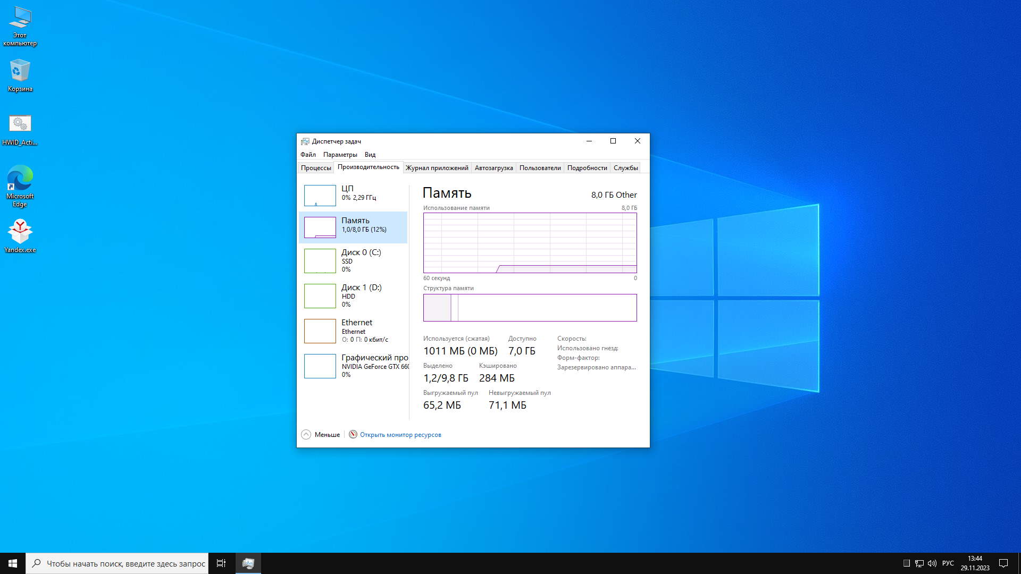This screenshot has width=1021, height=574.
Task: Collapse details with the Меньше chevron
Action: click(306, 434)
